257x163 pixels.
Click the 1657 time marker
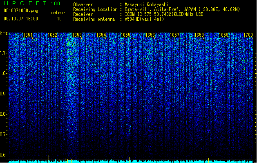coord(174,35)
